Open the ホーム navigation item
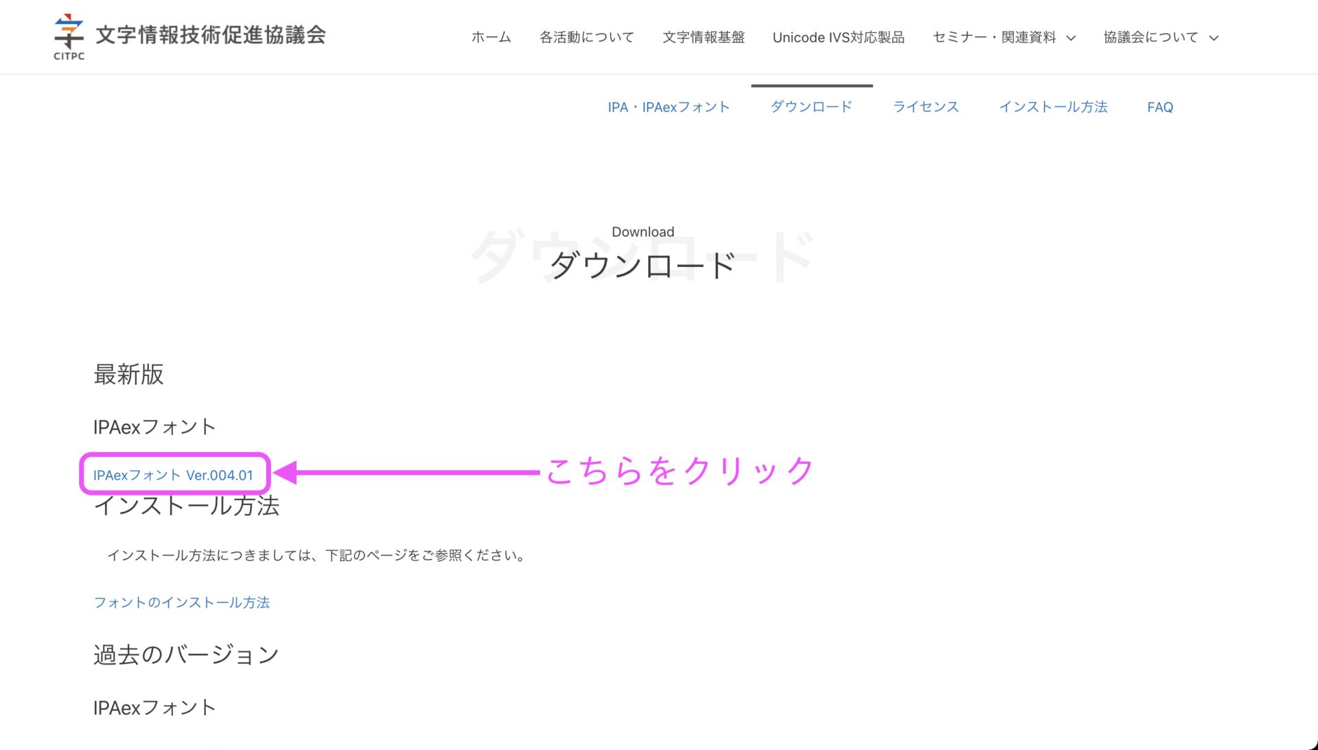Viewport: 1318px width, 750px height. [491, 37]
